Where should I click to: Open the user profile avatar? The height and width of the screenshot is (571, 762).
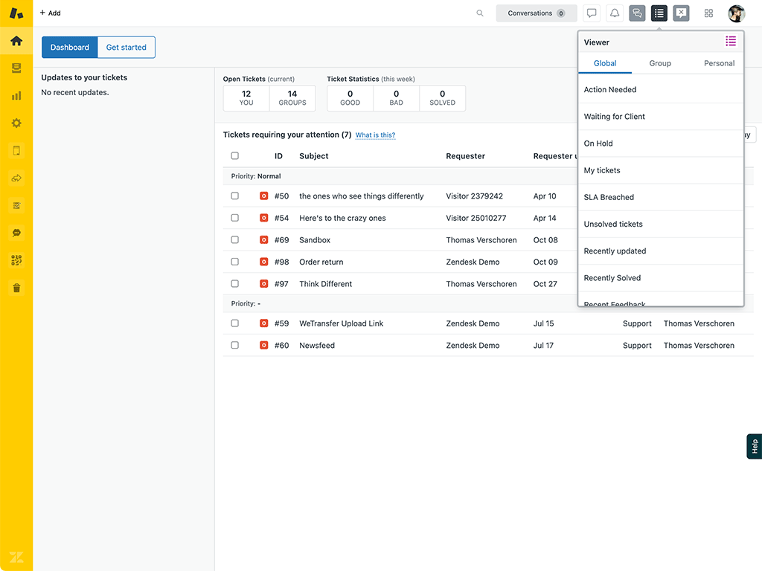pos(736,13)
